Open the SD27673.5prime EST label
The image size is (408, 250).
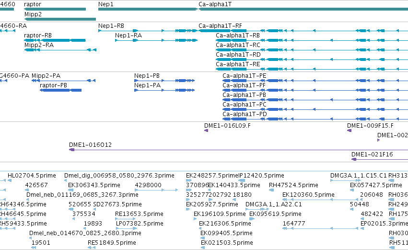(117, 204)
